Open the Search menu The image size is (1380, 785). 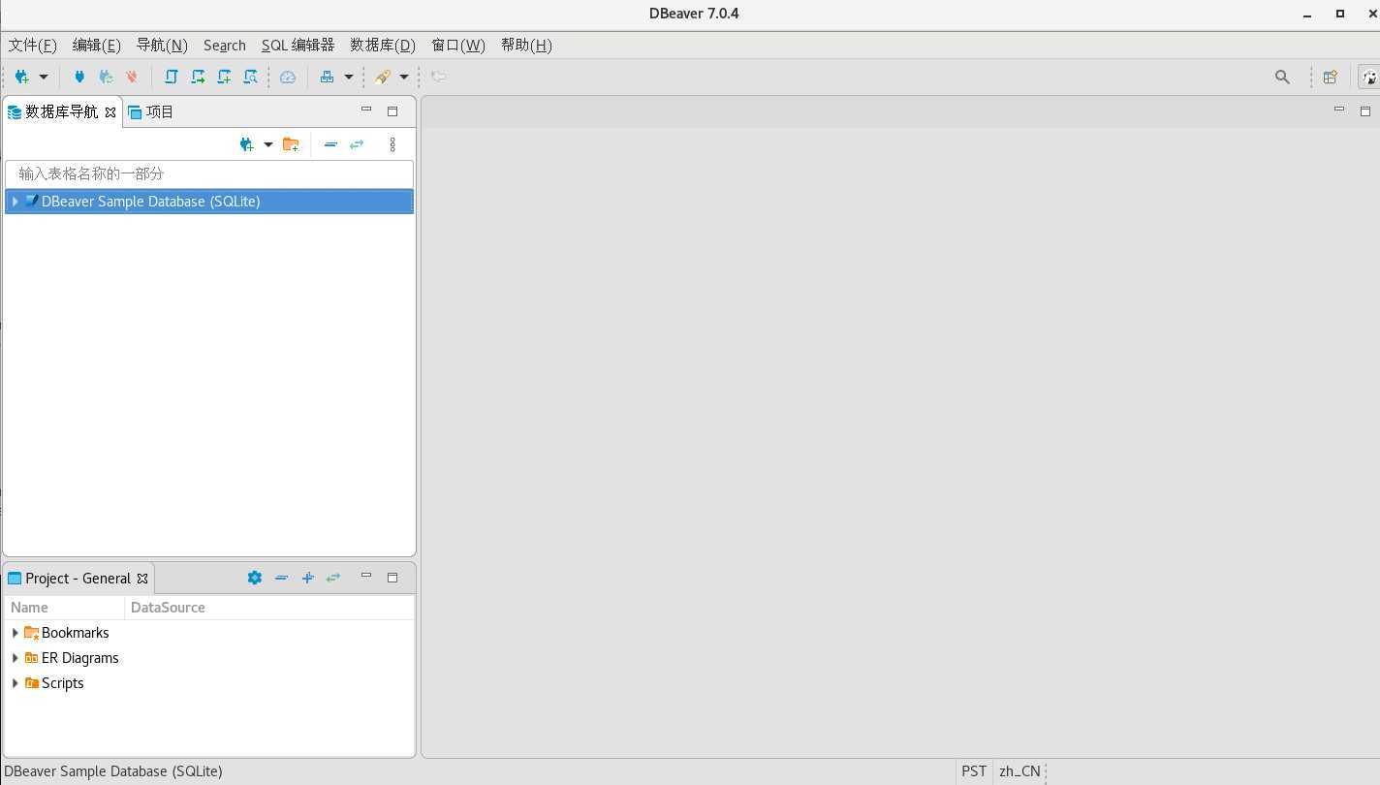pos(225,46)
